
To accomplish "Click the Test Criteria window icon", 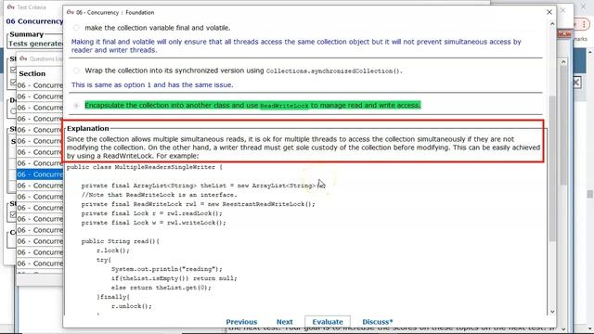I will [10, 7].
